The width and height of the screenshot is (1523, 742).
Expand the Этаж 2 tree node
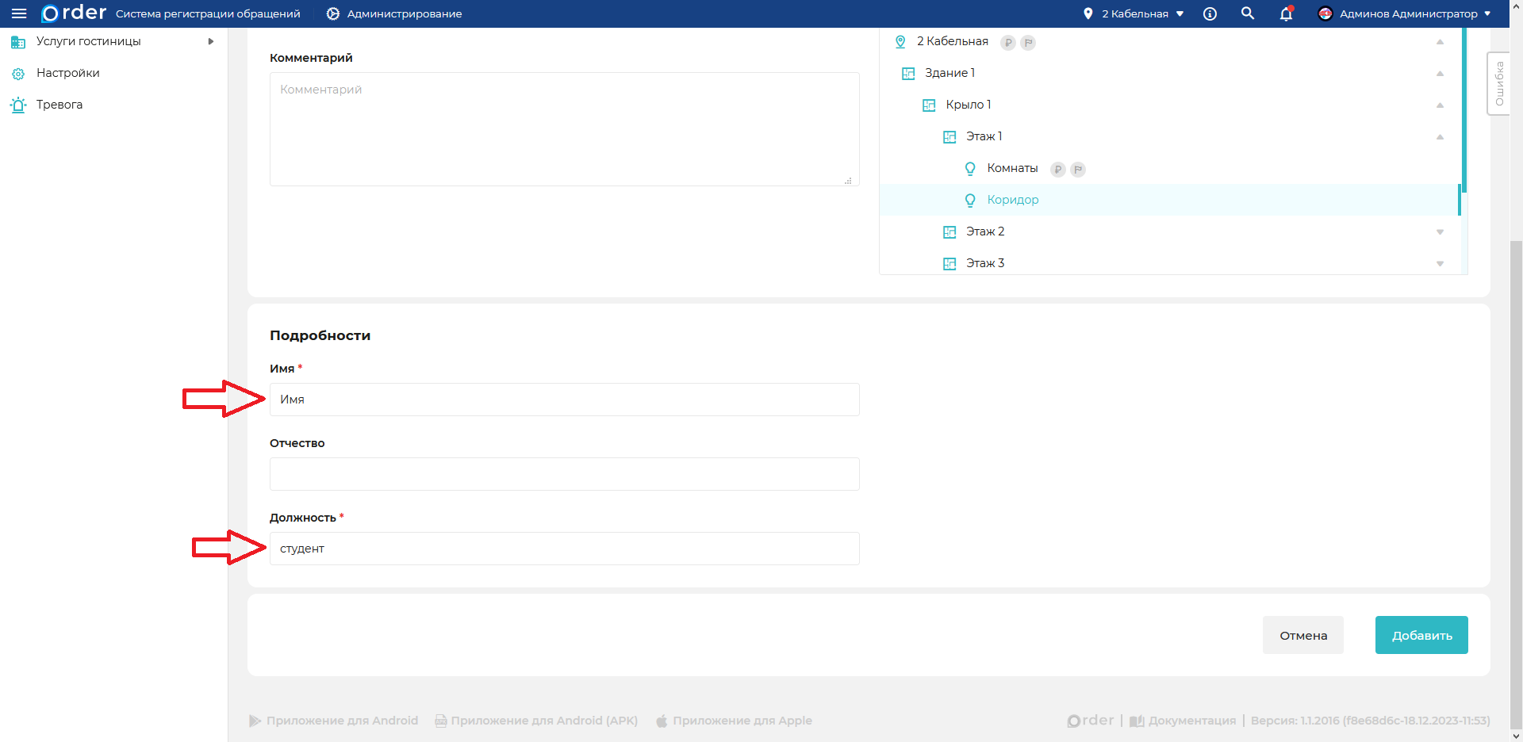coord(1440,232)
